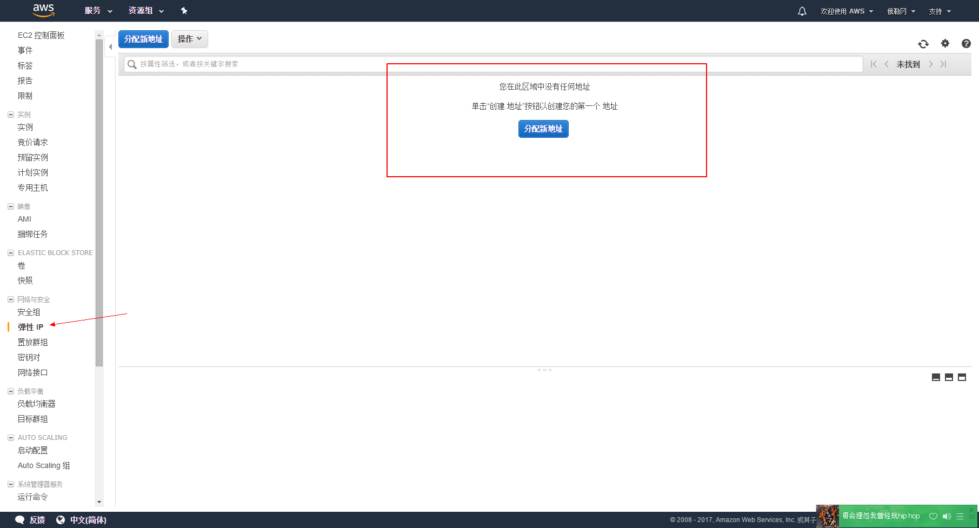Open the settings gear icon
The image size is (979, 528).
click(945, 43)
